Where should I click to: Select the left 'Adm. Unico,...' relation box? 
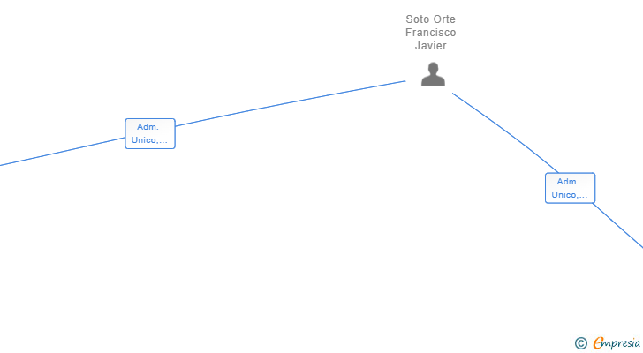click(150, 133)
